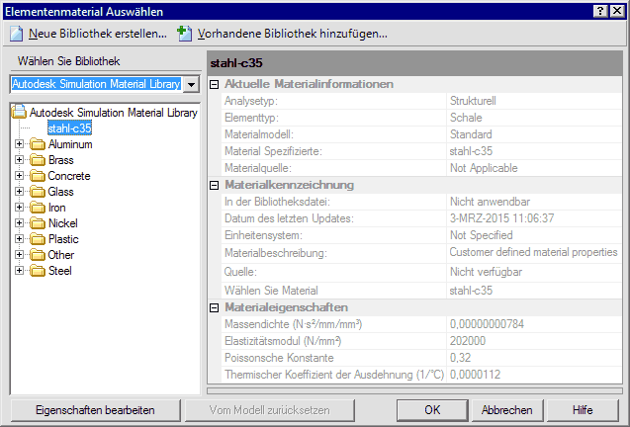This screenshot has width=630, height=427.
Task: Expand the Iron tree node
Action: click(x=19, y=208)
